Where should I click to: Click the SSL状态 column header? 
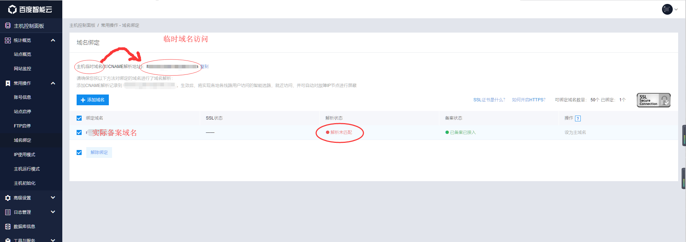[214, 118]
